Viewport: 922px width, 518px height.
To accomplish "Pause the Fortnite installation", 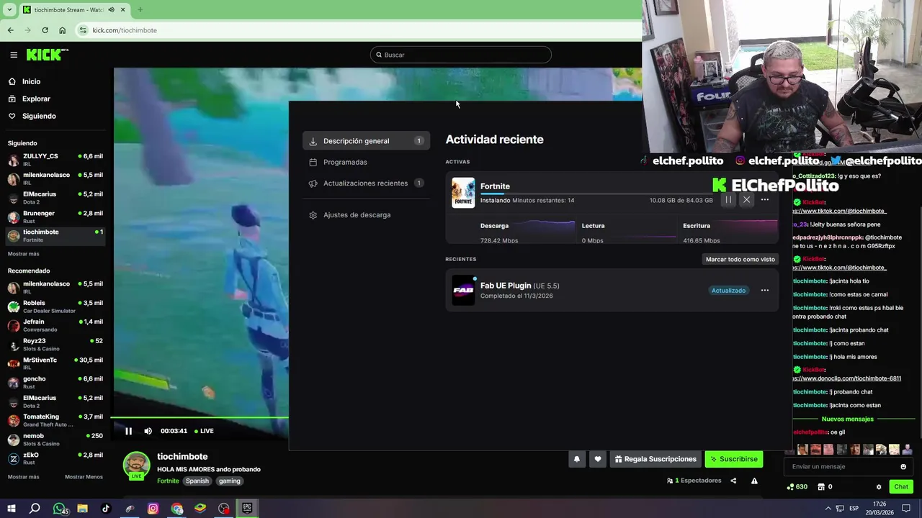I will (x=728, y=200).
